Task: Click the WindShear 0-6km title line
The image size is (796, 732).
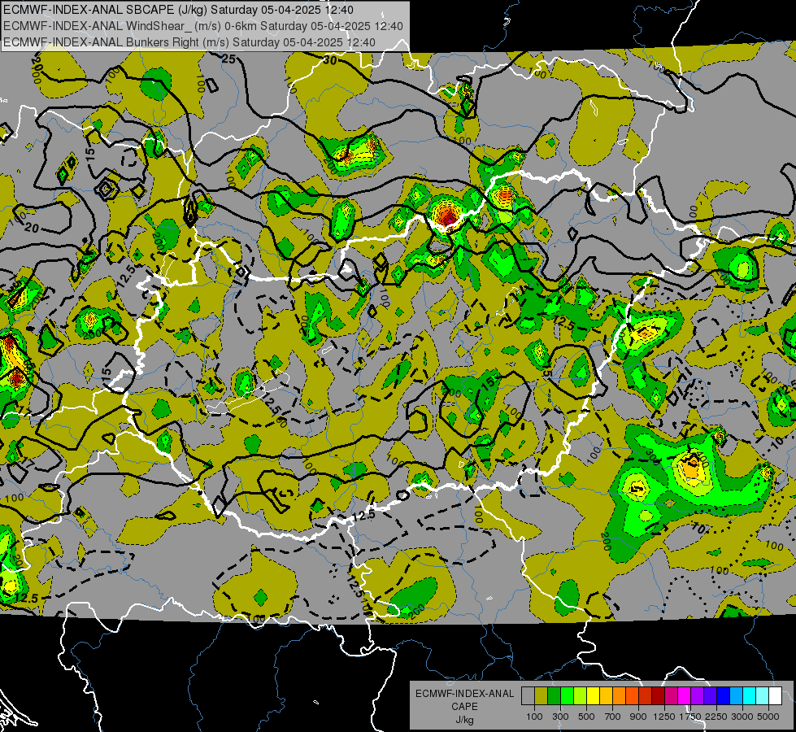Action: click(203, 26)
